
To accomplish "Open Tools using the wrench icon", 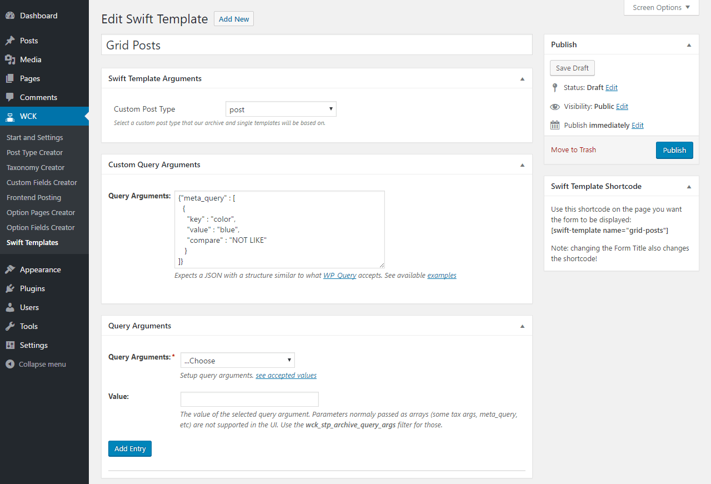I will (12, 326).
